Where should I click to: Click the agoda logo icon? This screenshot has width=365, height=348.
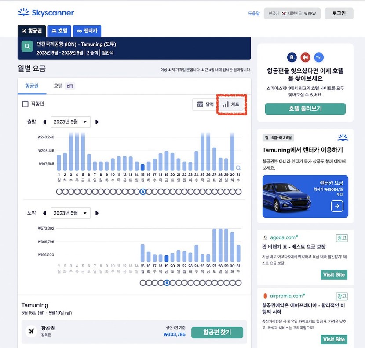click(x=265, y=238)
